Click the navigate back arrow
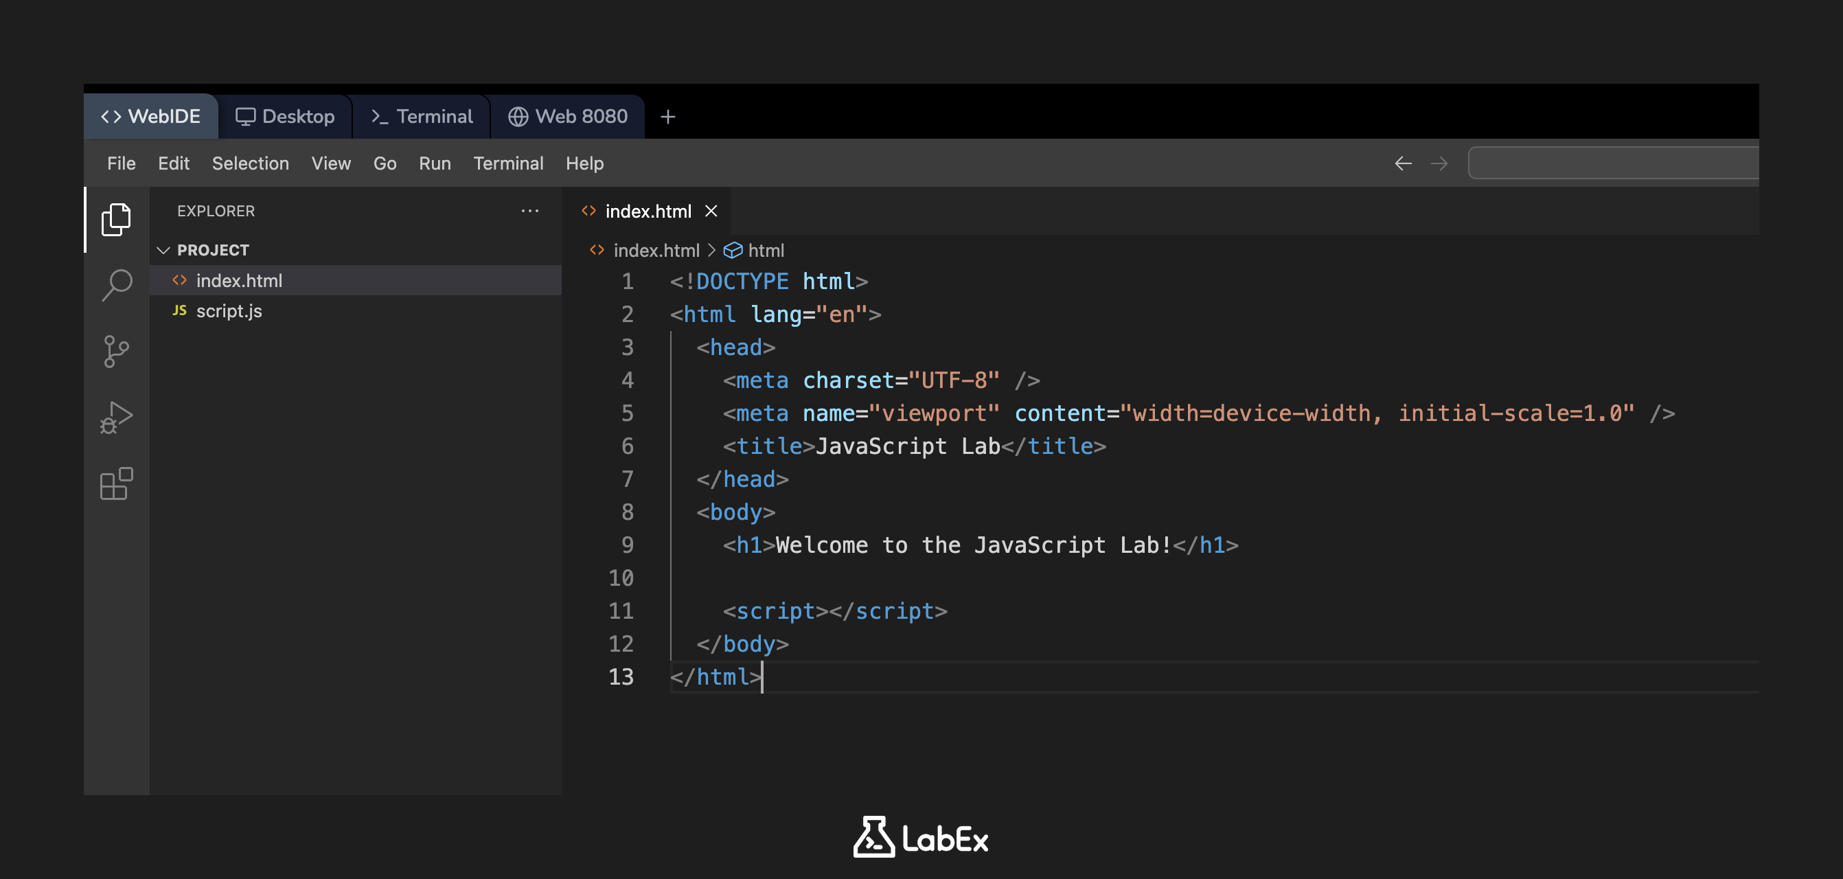 coord(1403,163)
